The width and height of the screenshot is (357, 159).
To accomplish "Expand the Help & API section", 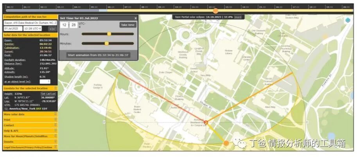I will [30, 131].
